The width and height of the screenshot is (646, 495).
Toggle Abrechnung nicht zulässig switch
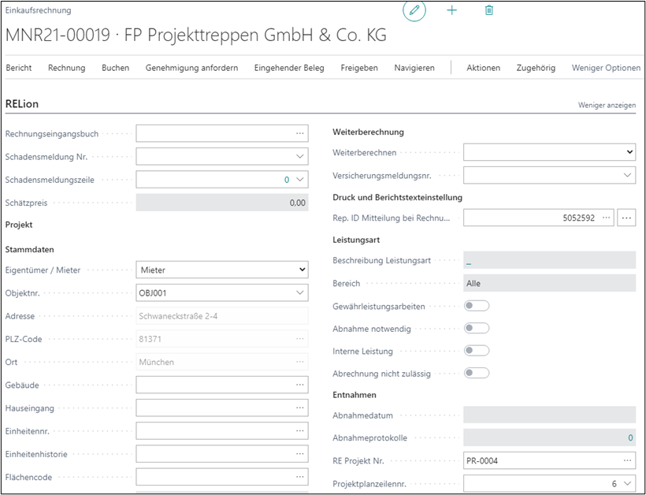[477, 374]
